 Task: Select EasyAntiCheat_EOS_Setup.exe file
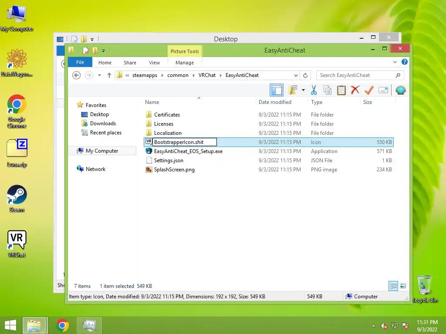(188, 151)
